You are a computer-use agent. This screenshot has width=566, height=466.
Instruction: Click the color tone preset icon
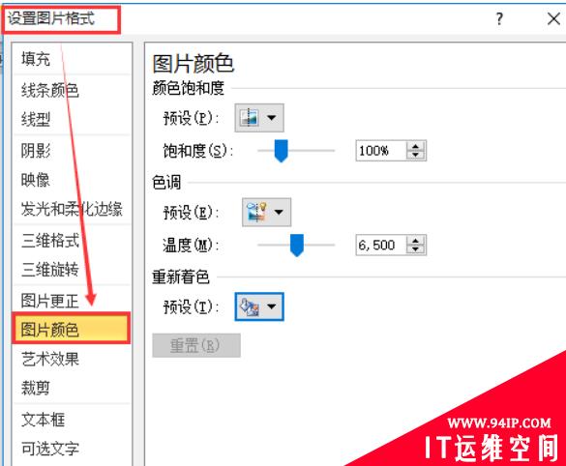click(256, 212)
